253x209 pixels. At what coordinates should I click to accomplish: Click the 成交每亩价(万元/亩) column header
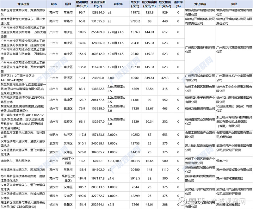point(150,4)
